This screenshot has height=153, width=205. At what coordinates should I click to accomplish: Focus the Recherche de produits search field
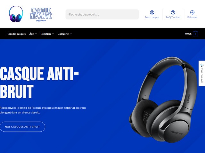click(x=102, y=14)
